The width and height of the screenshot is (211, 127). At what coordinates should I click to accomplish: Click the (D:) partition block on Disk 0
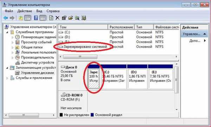click(137, 77)
